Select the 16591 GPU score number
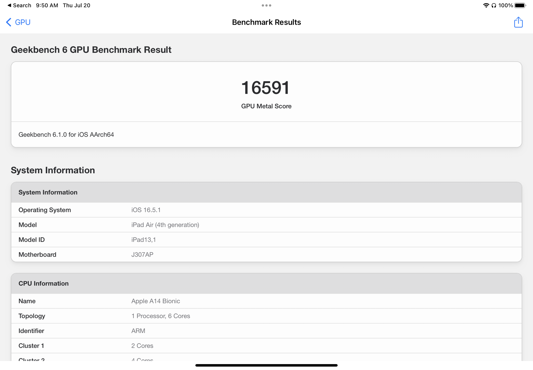The image size is (533, 370). 266,88
